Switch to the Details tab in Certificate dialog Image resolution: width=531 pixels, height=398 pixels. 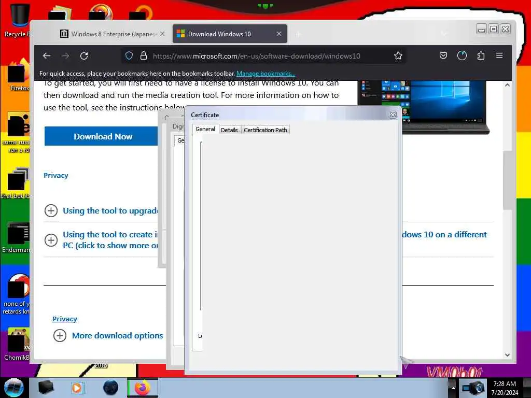click(x=229, y=130)
